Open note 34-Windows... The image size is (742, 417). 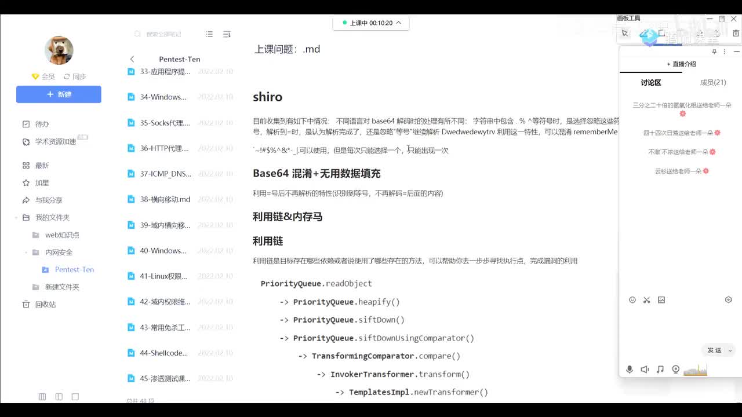point(180,97)
